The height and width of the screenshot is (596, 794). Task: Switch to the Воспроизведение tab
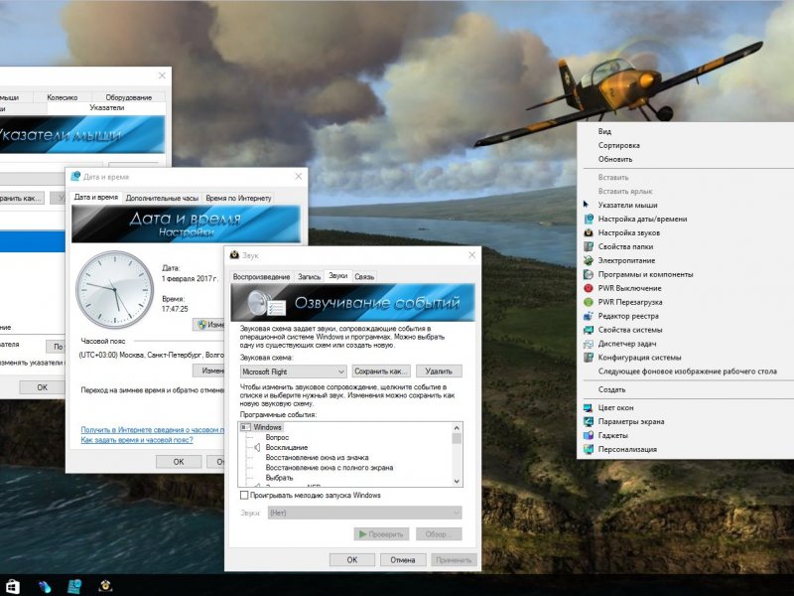click(x=261, y=277)
